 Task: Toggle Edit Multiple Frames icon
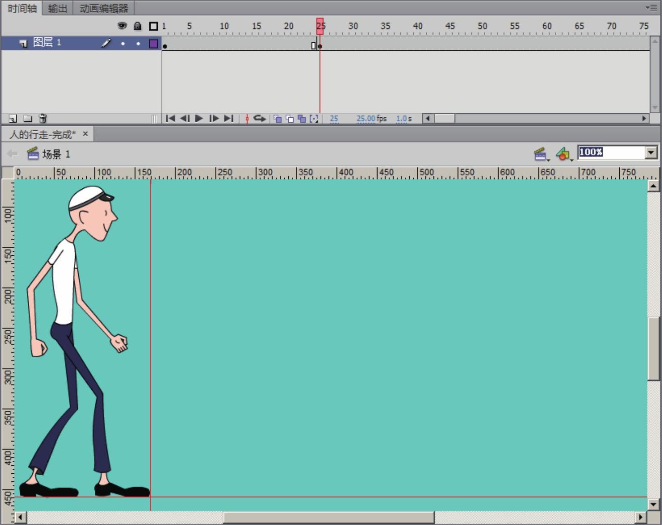(302, 119)
